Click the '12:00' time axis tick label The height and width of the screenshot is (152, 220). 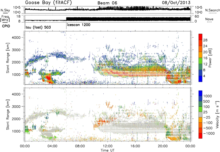click(108, 146)
